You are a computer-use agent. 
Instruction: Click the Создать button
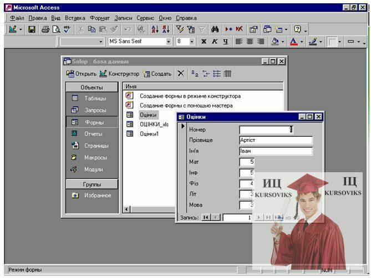tap(157, 74)
